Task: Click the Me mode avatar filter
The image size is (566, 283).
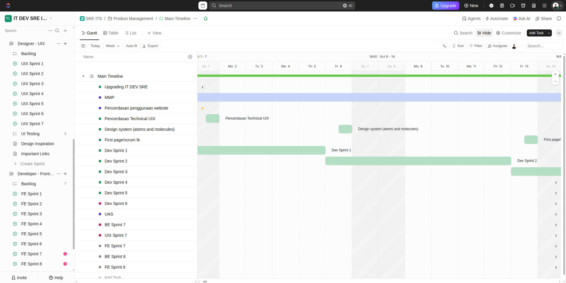Action: coord(514,46)
